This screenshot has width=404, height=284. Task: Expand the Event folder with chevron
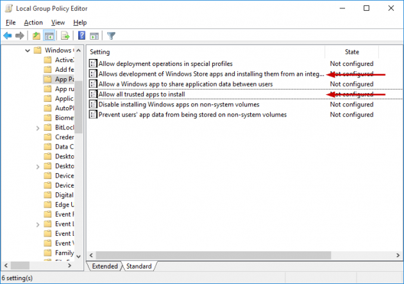(38, 224)
